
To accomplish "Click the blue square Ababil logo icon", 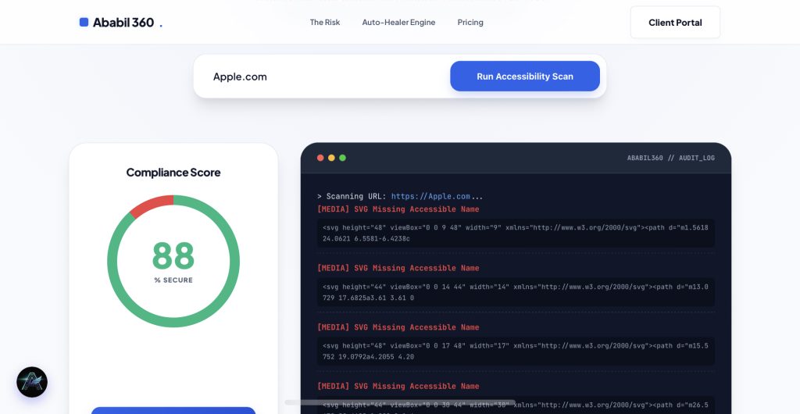I will point(84,23).
